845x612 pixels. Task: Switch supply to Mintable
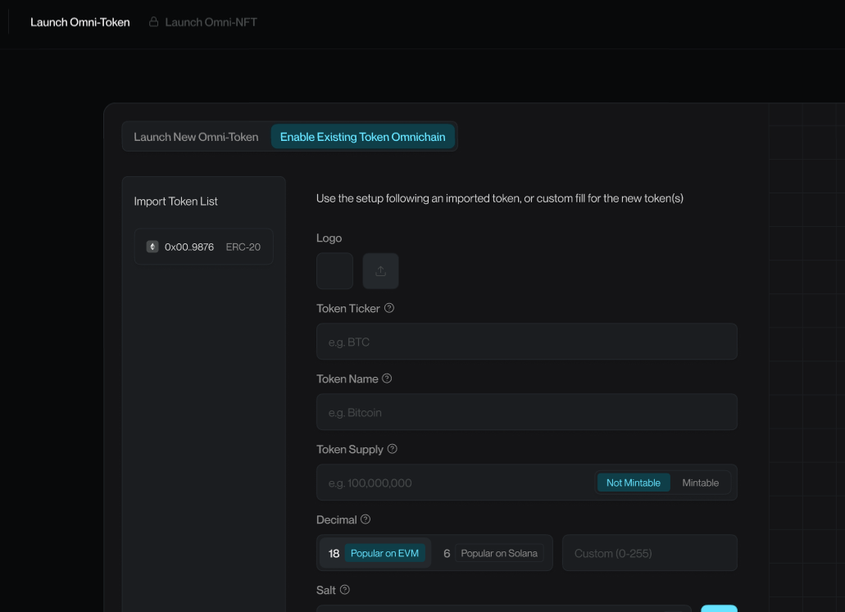point(700,483)
